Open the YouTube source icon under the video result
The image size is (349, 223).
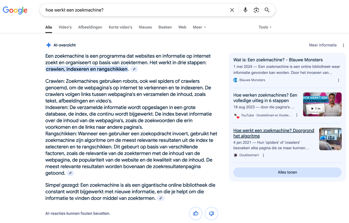pyautogui.click(x=236, y=115)
